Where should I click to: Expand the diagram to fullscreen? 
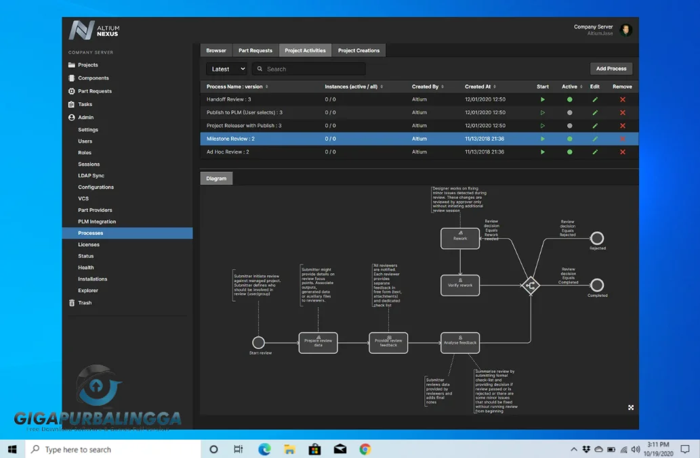630,408
